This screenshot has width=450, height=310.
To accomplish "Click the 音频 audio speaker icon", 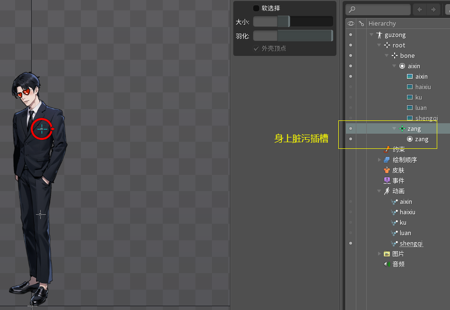I will pyautogui.click(x=387, y=264).
